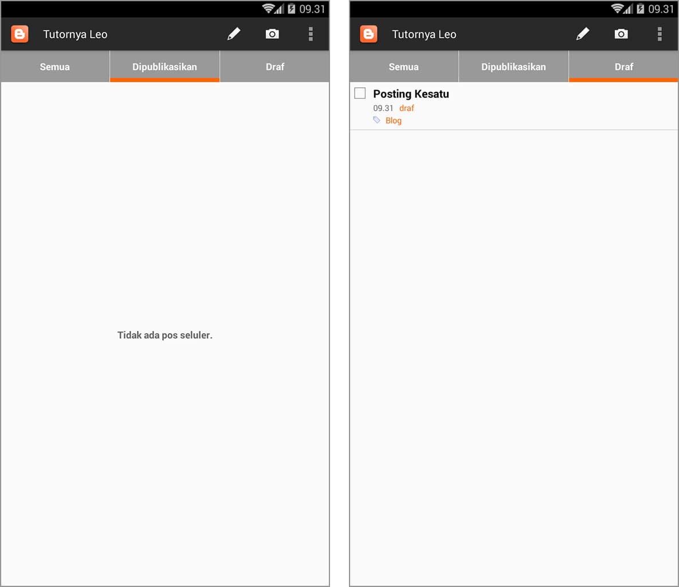Check the box next to Posting Kesatu
The height and width of the screenshot is (587, 679).
[x=360, y=93]
